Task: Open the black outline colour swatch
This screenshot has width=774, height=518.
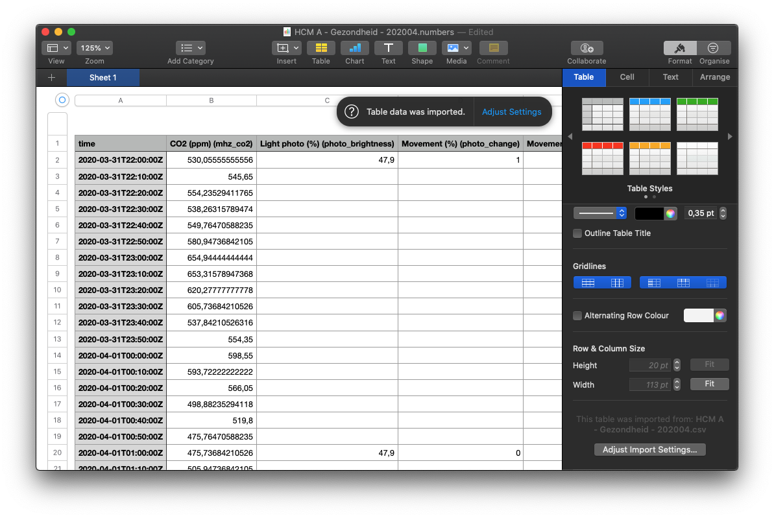Action: [649, 213]
